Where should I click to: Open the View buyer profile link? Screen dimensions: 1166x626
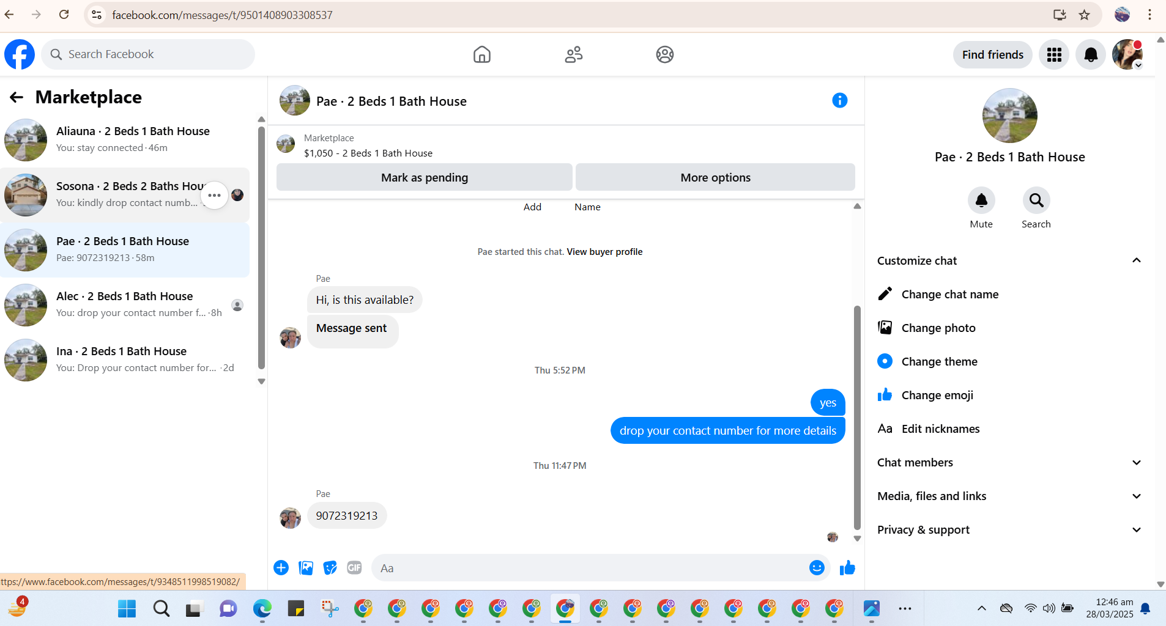point(604,252)
